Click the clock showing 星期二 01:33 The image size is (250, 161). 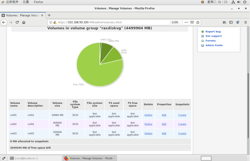(217, 2)
